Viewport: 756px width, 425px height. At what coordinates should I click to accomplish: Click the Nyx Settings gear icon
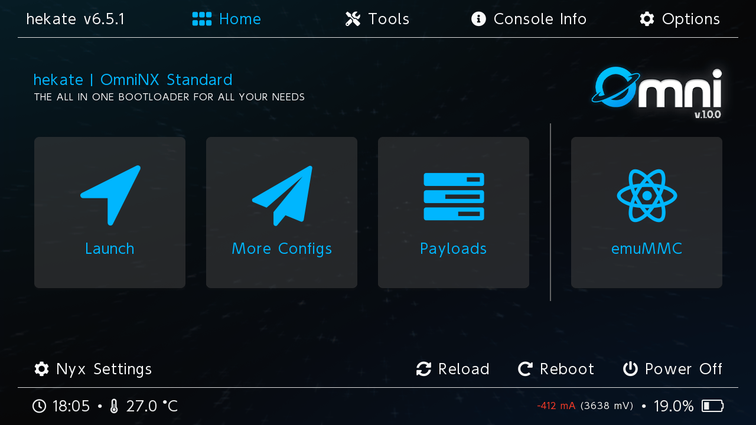[41, 369]
